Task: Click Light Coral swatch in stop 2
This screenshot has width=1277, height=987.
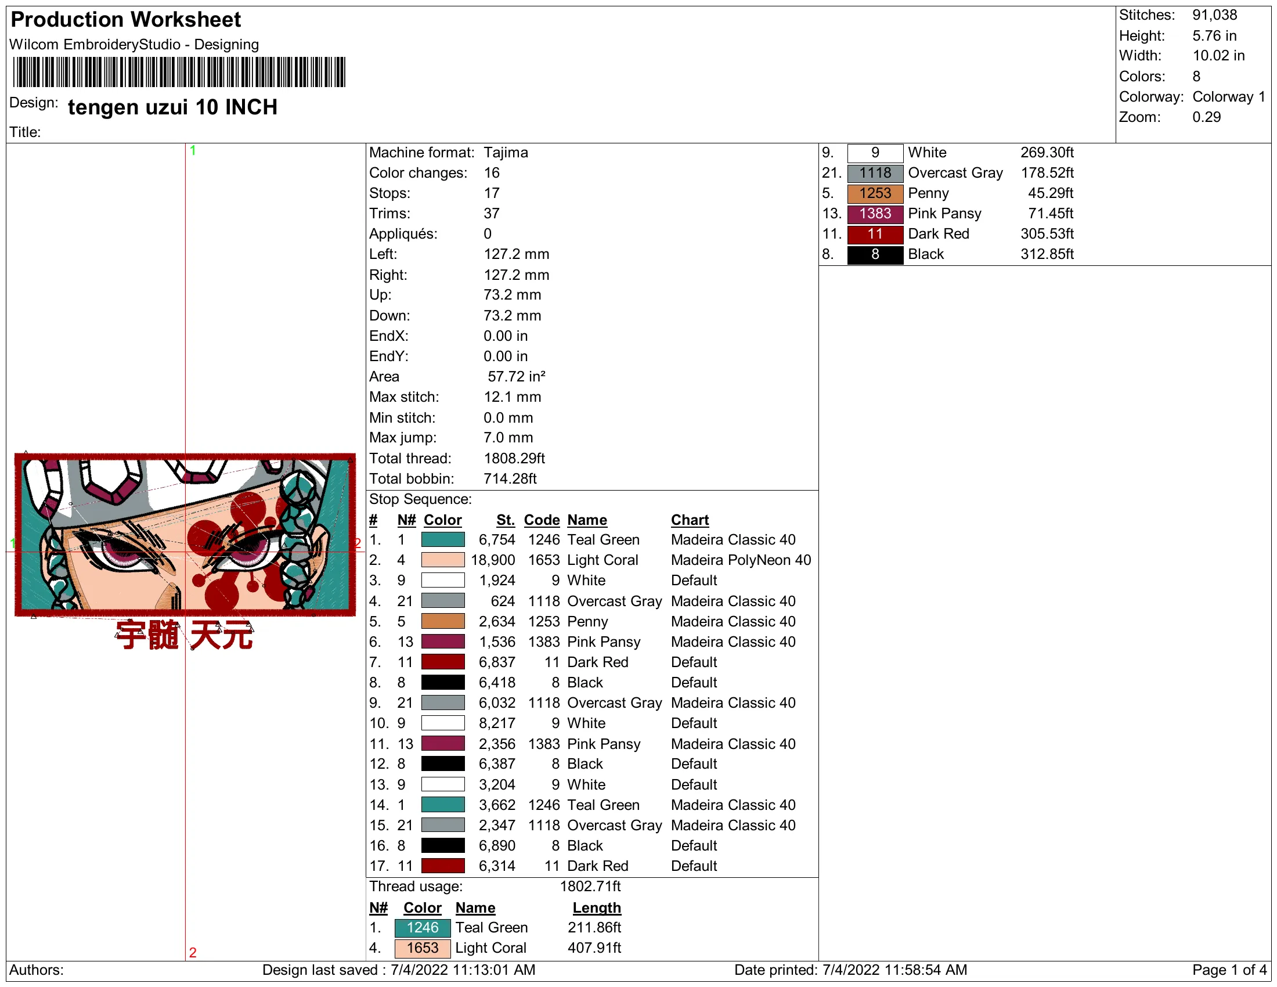Action: (443, 560)
